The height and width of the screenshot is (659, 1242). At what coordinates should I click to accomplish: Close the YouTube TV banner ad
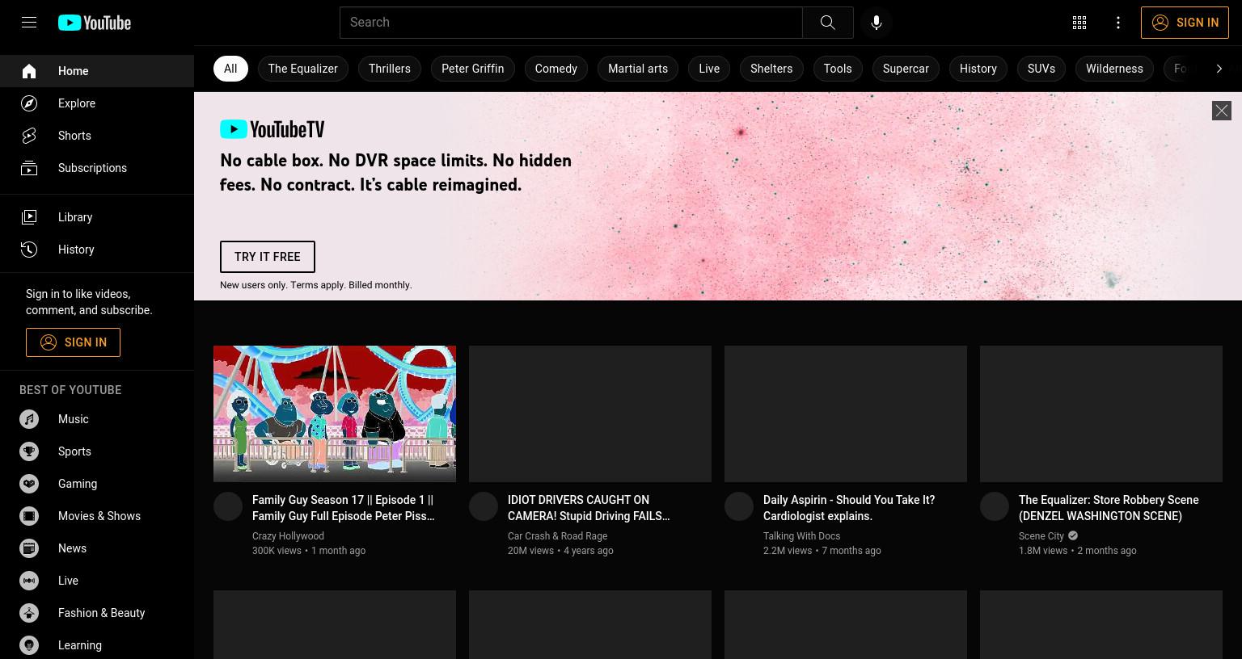(x=1221, y=111)
